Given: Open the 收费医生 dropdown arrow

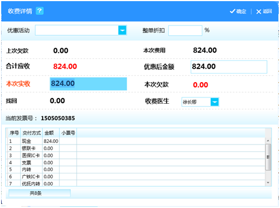Looking at the screenshot, I should 214,102.
